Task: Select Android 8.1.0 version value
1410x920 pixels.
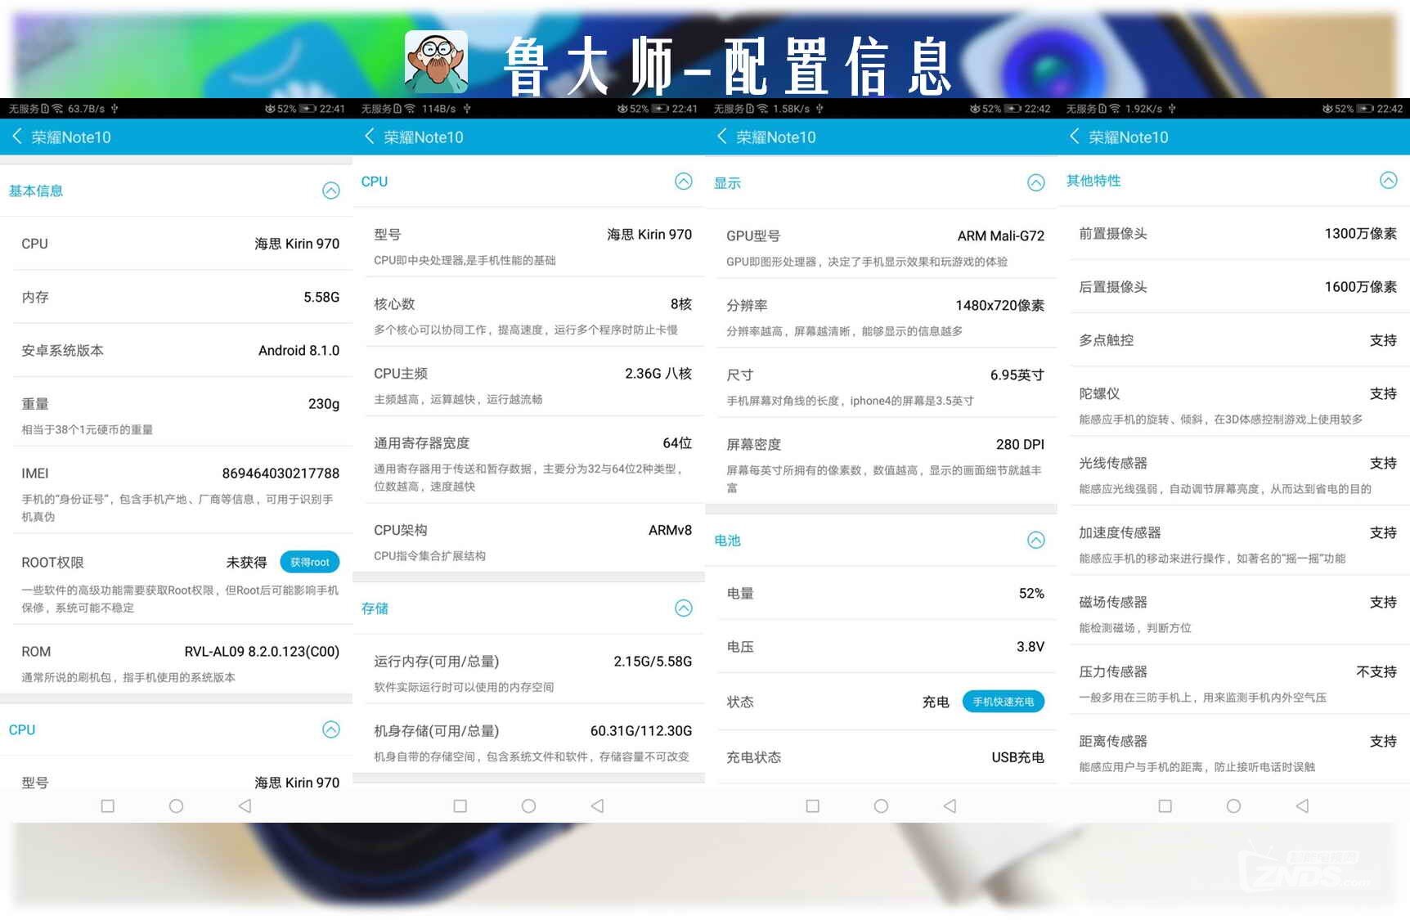Action: tap(299, 350)
